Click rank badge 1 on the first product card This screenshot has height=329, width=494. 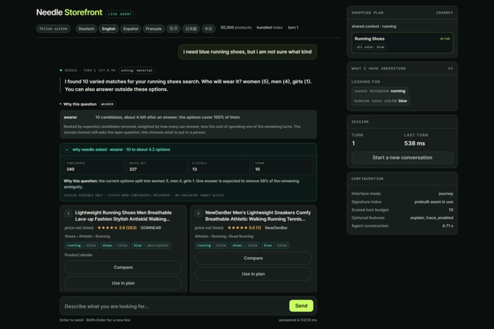click(x=69, y=213)
